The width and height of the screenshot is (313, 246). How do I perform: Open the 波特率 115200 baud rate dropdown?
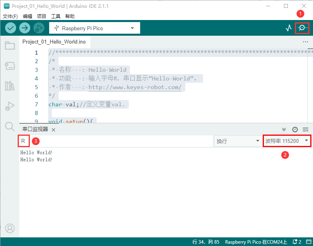(x=287, y=141)
